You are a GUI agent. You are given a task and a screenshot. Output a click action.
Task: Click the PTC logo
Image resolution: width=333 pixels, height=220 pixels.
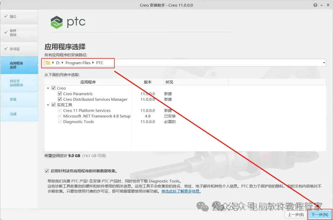[x=68, y=22]
